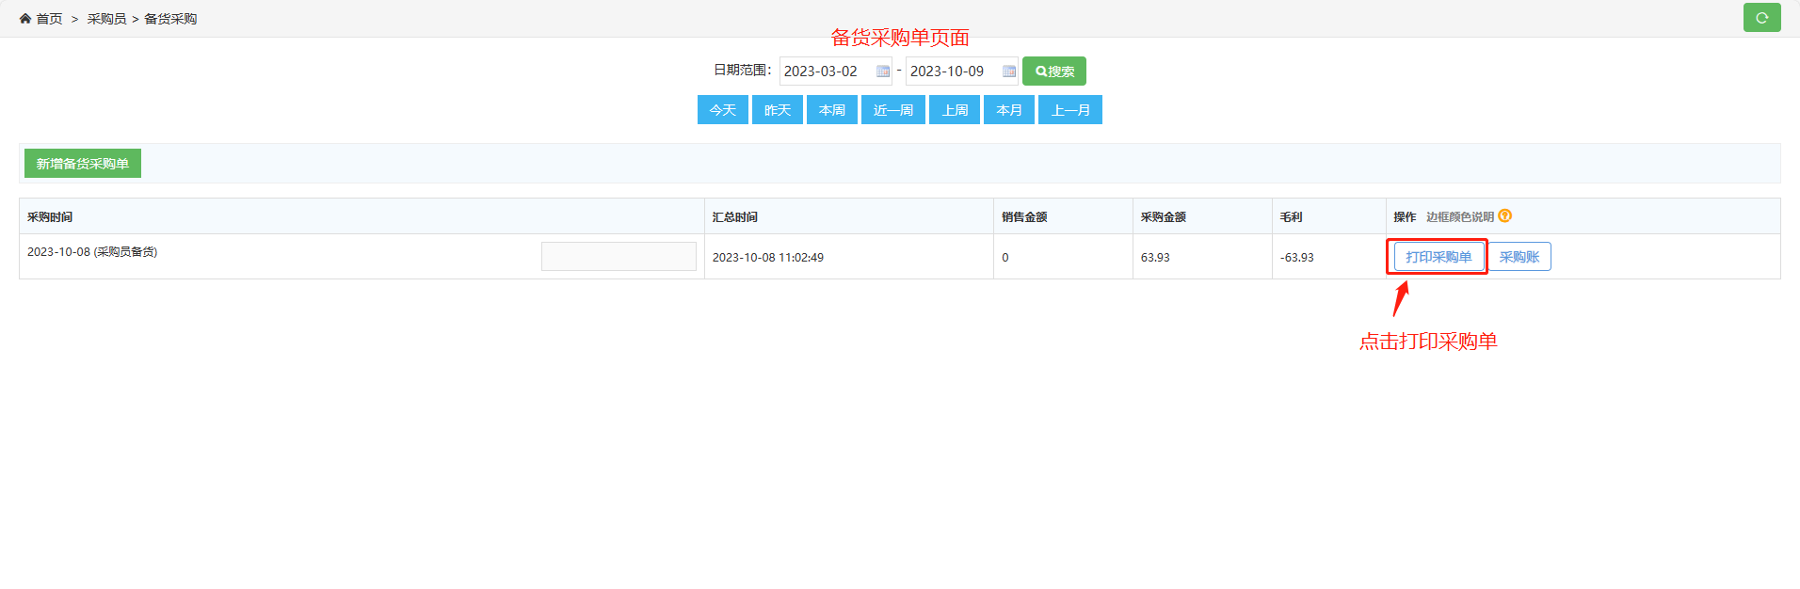This screenshot has height=589, width=1800.
Task: Click 新增备货采购单 to add purchase order
Action: [83, 164]
